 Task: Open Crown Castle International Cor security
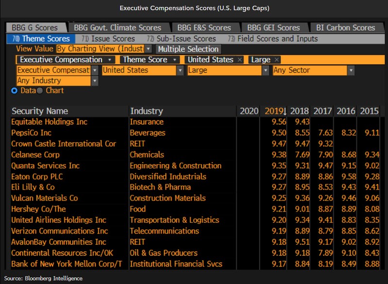pos(64,144)
